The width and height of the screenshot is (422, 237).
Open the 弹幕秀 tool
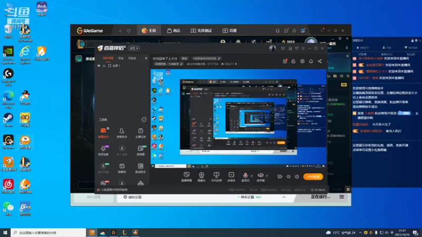tap(122, 168)
